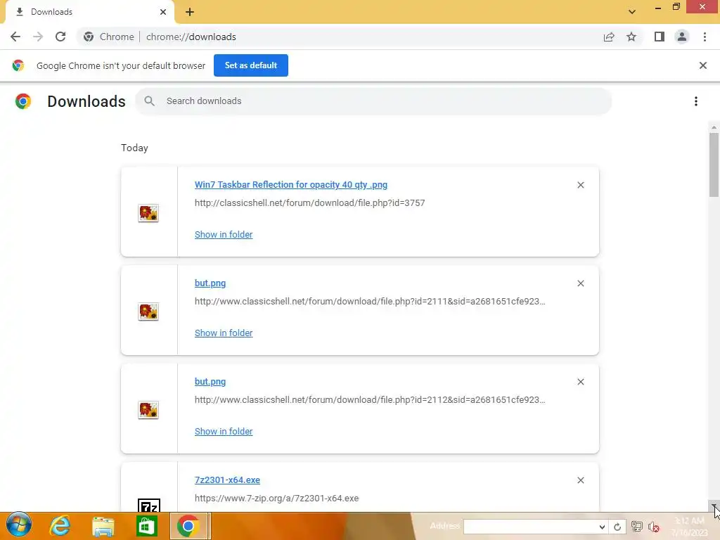Select the Downloads tab

click(89, 12)
